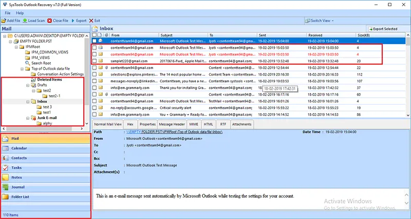
Task: Switch to the Hex tab
Action: (x=130, y=124)
